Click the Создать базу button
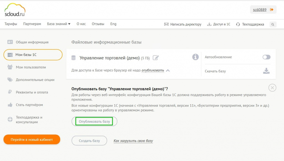The width and height of the screenshot is (284, 161). (x=89, y=140)
